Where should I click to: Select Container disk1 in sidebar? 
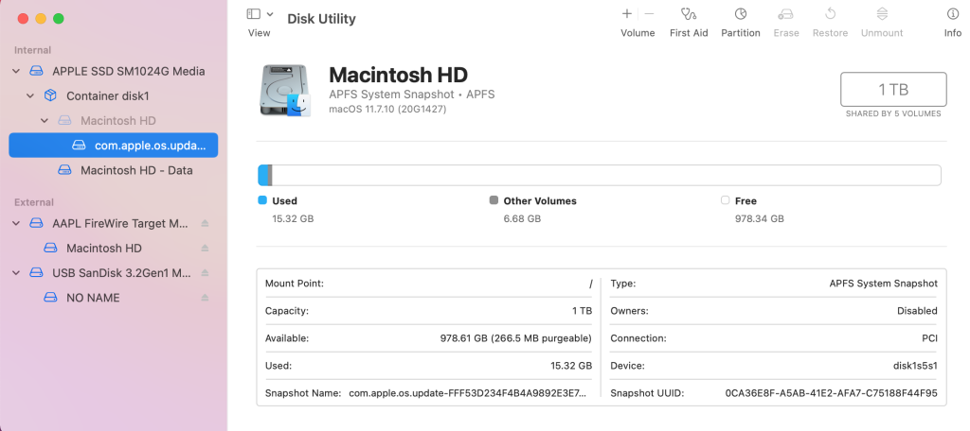pyautogui.click(x=108, y=96)
